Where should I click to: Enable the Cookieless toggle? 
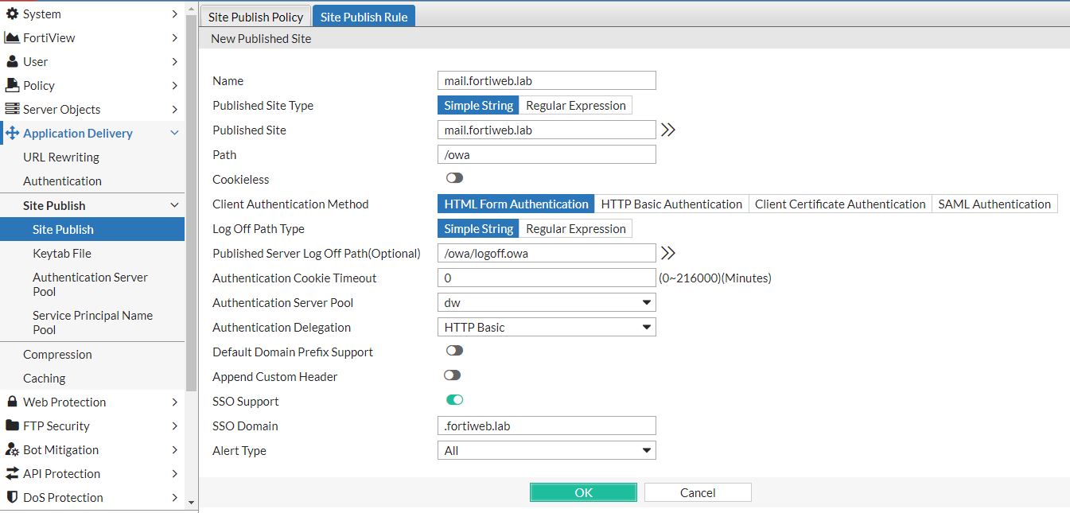(x=454, y=178)
